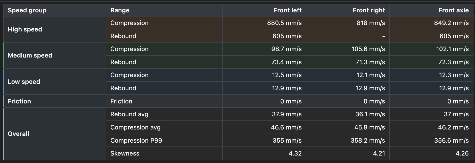The width and height of the screenshot is (475, 163).
Task: Click the 818 mm/s front right value
Action: pyautogui.click(x=371, y=23)
